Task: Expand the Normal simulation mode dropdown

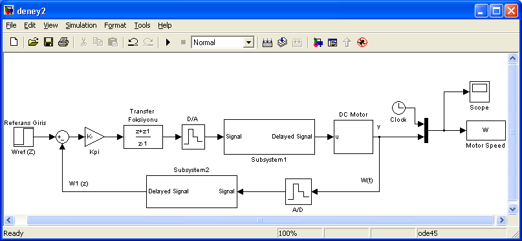Action: [248, 43]
